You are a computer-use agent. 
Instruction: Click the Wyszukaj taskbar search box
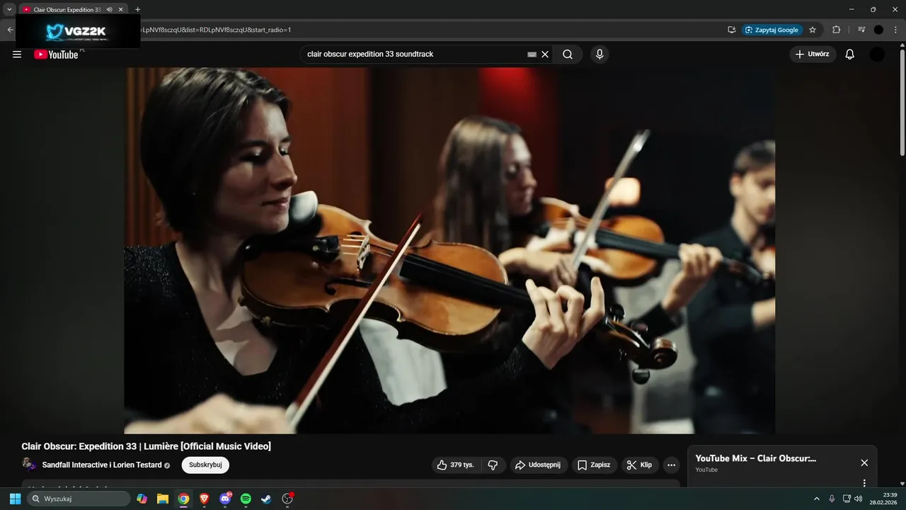[x=79, y=499]
